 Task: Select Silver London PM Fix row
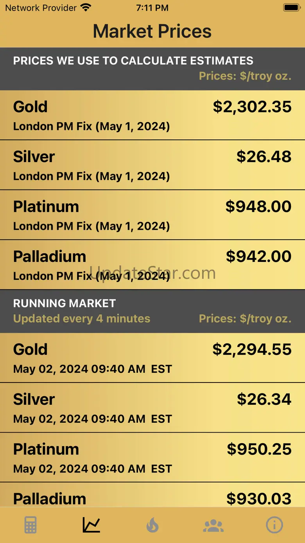coord(152,165)
